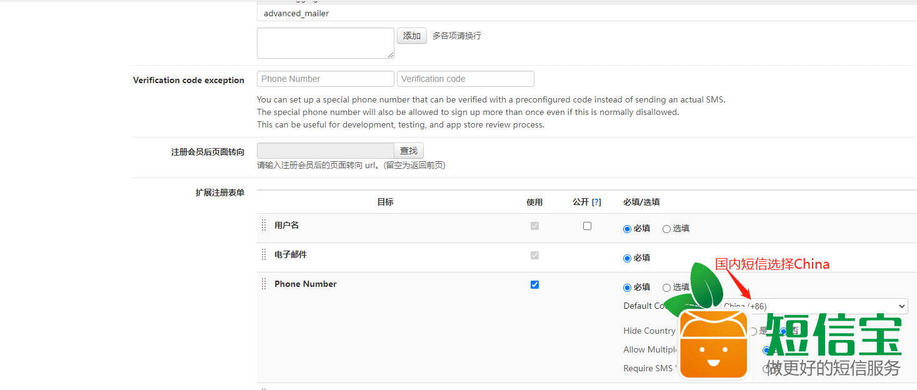Open the [?] help next to 公开
917x390 pixels.
tap(596, 202)
